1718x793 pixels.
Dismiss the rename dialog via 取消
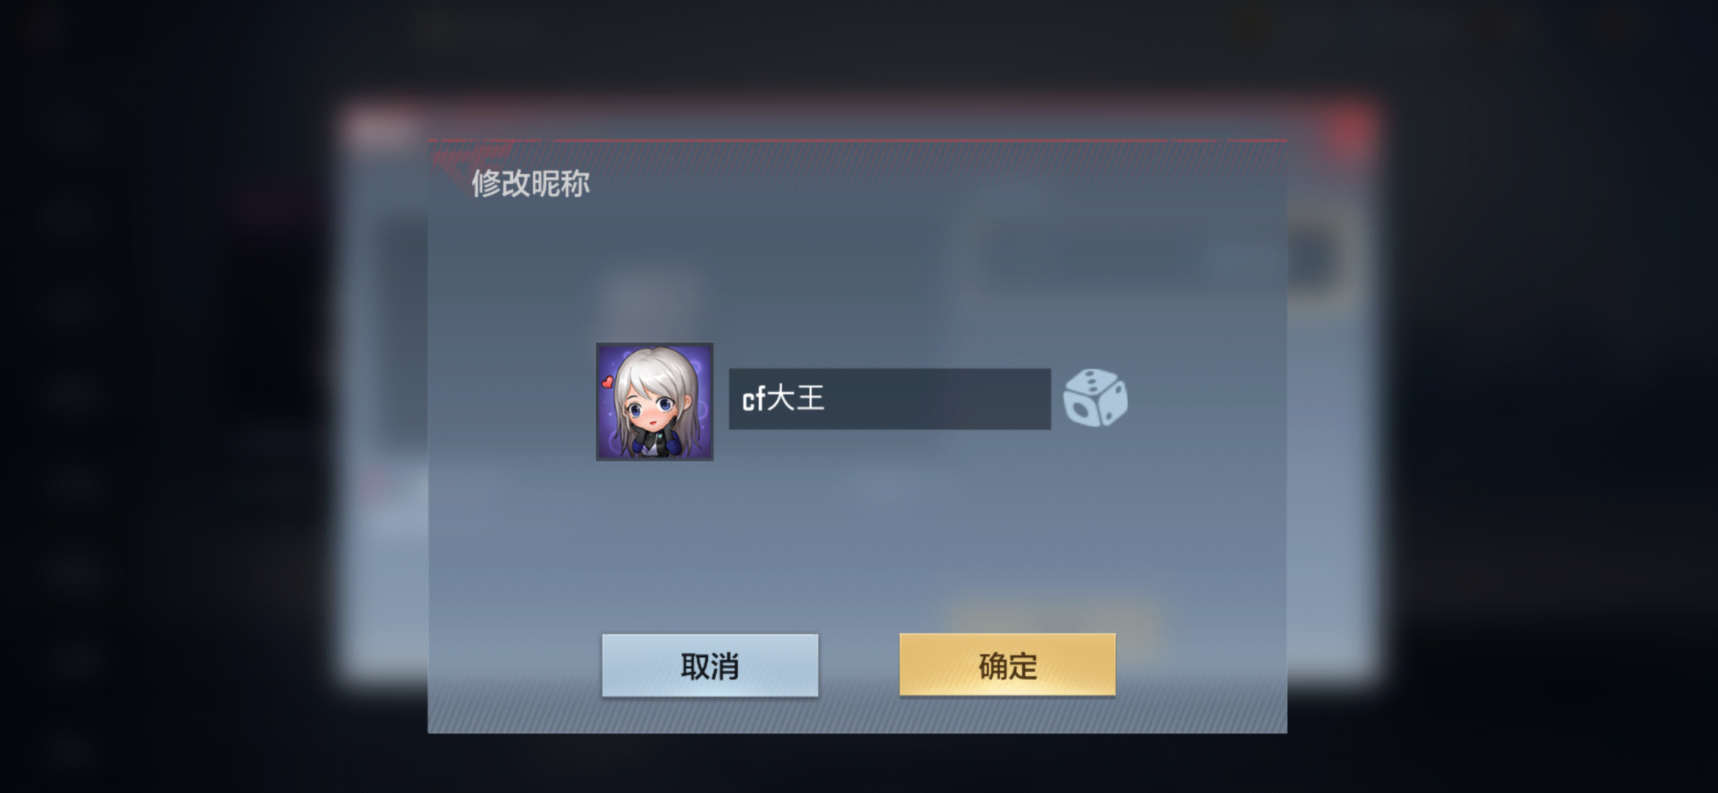710,665
